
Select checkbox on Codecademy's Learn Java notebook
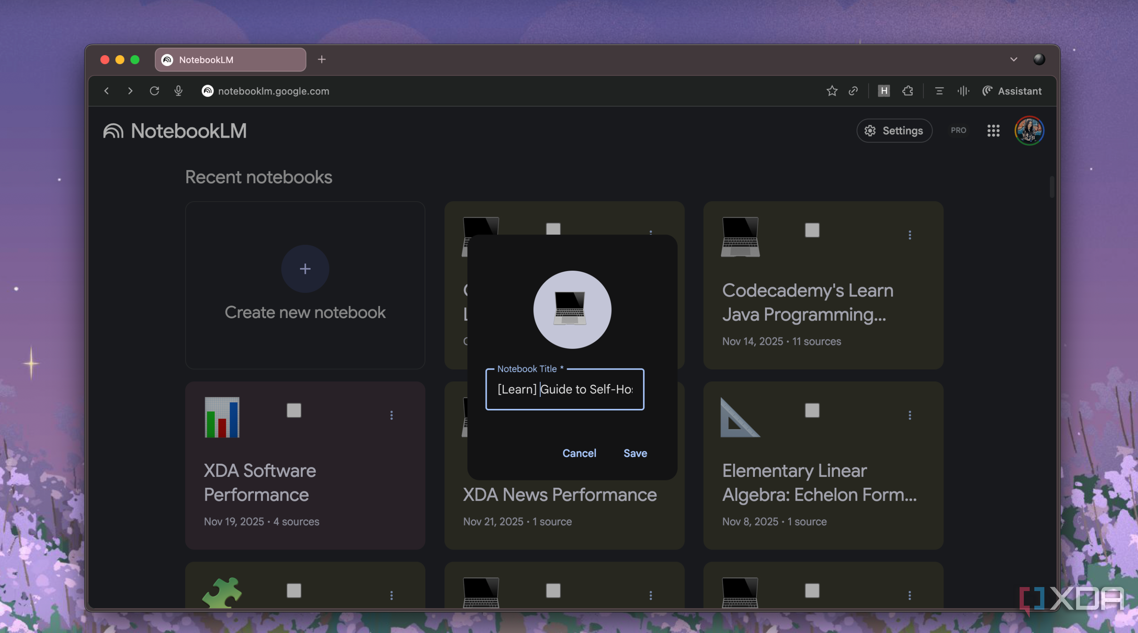click(812, 230)
